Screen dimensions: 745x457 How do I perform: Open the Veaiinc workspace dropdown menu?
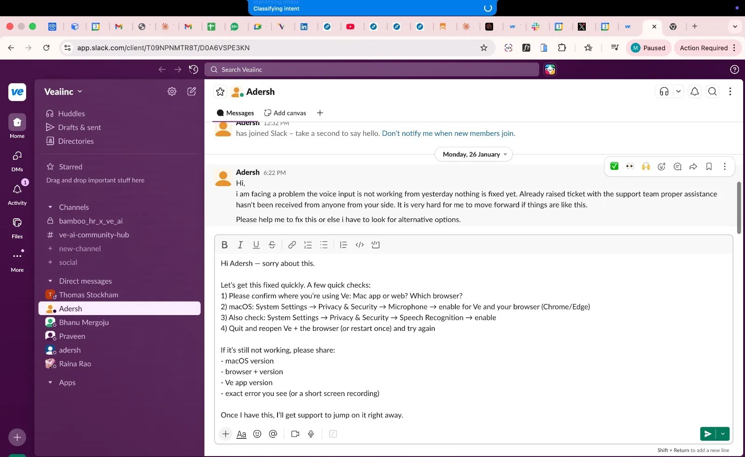63,92
